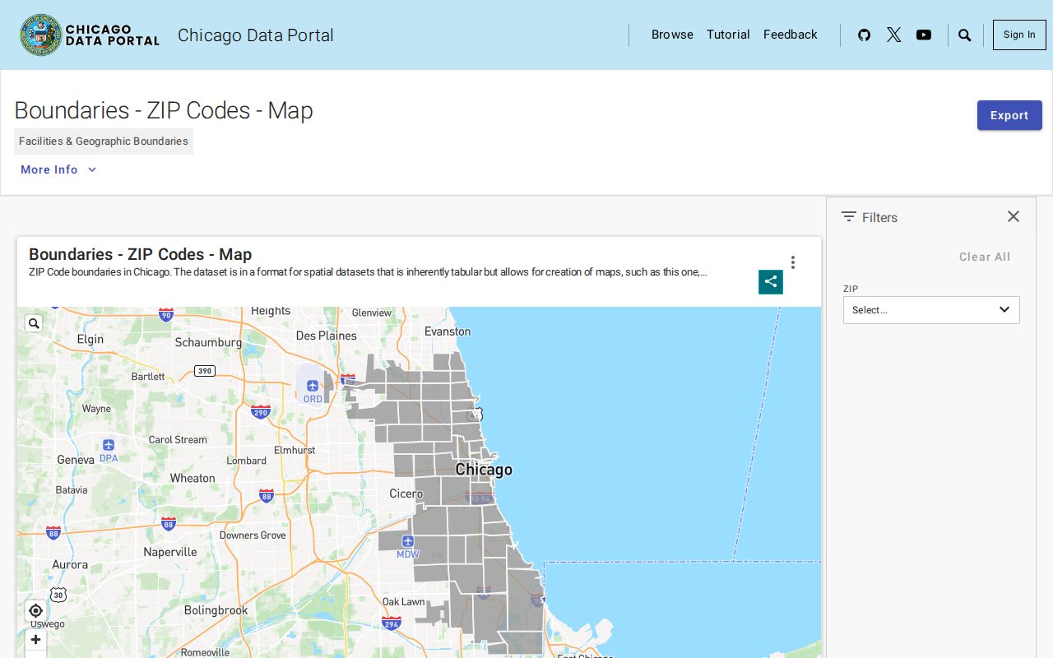Open the Tutorial menu item
Viewport: 1053px width, 658px height.
(x=728, y=35)
